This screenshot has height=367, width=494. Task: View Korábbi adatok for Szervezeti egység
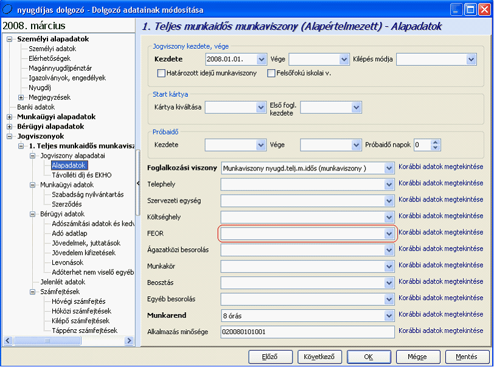pyautogui.click(x=440, y=200)
